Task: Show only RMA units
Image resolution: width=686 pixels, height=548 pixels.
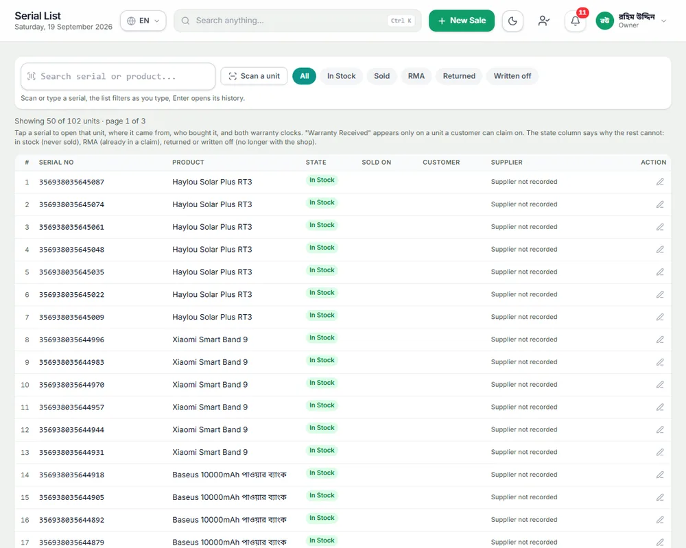Action: pyautogui.click(x=416, y=76)
